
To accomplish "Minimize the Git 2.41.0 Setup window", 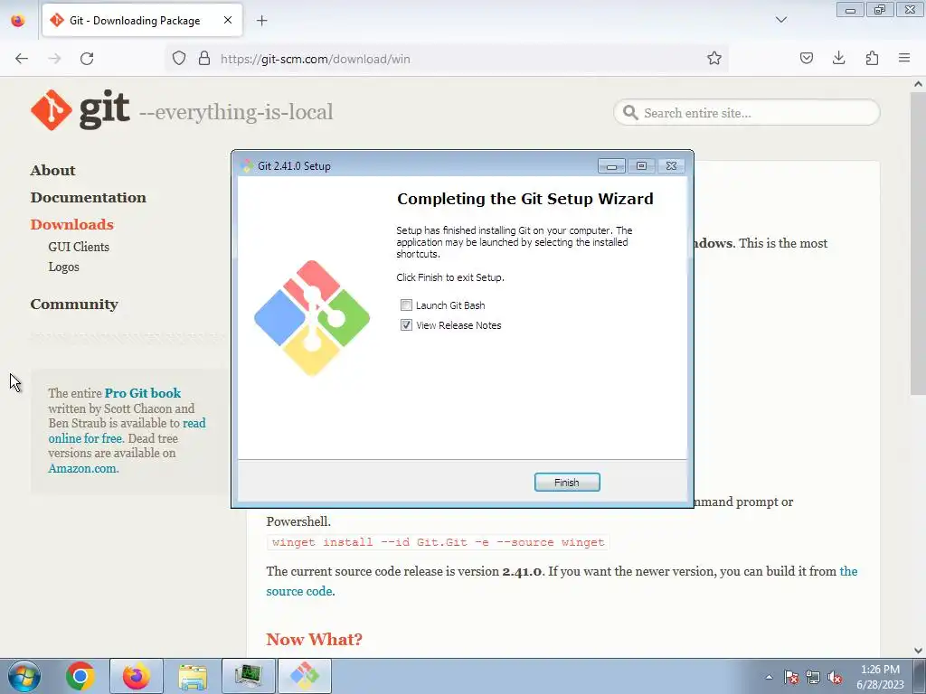I will pyautogui.click(x=611, y=166).
